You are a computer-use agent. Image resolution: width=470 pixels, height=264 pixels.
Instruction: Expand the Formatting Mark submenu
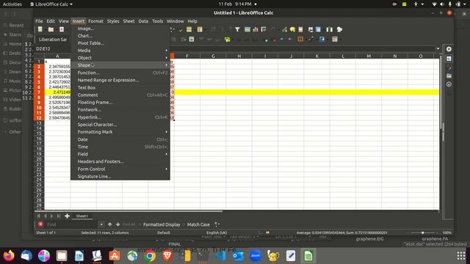pos(120,132)
